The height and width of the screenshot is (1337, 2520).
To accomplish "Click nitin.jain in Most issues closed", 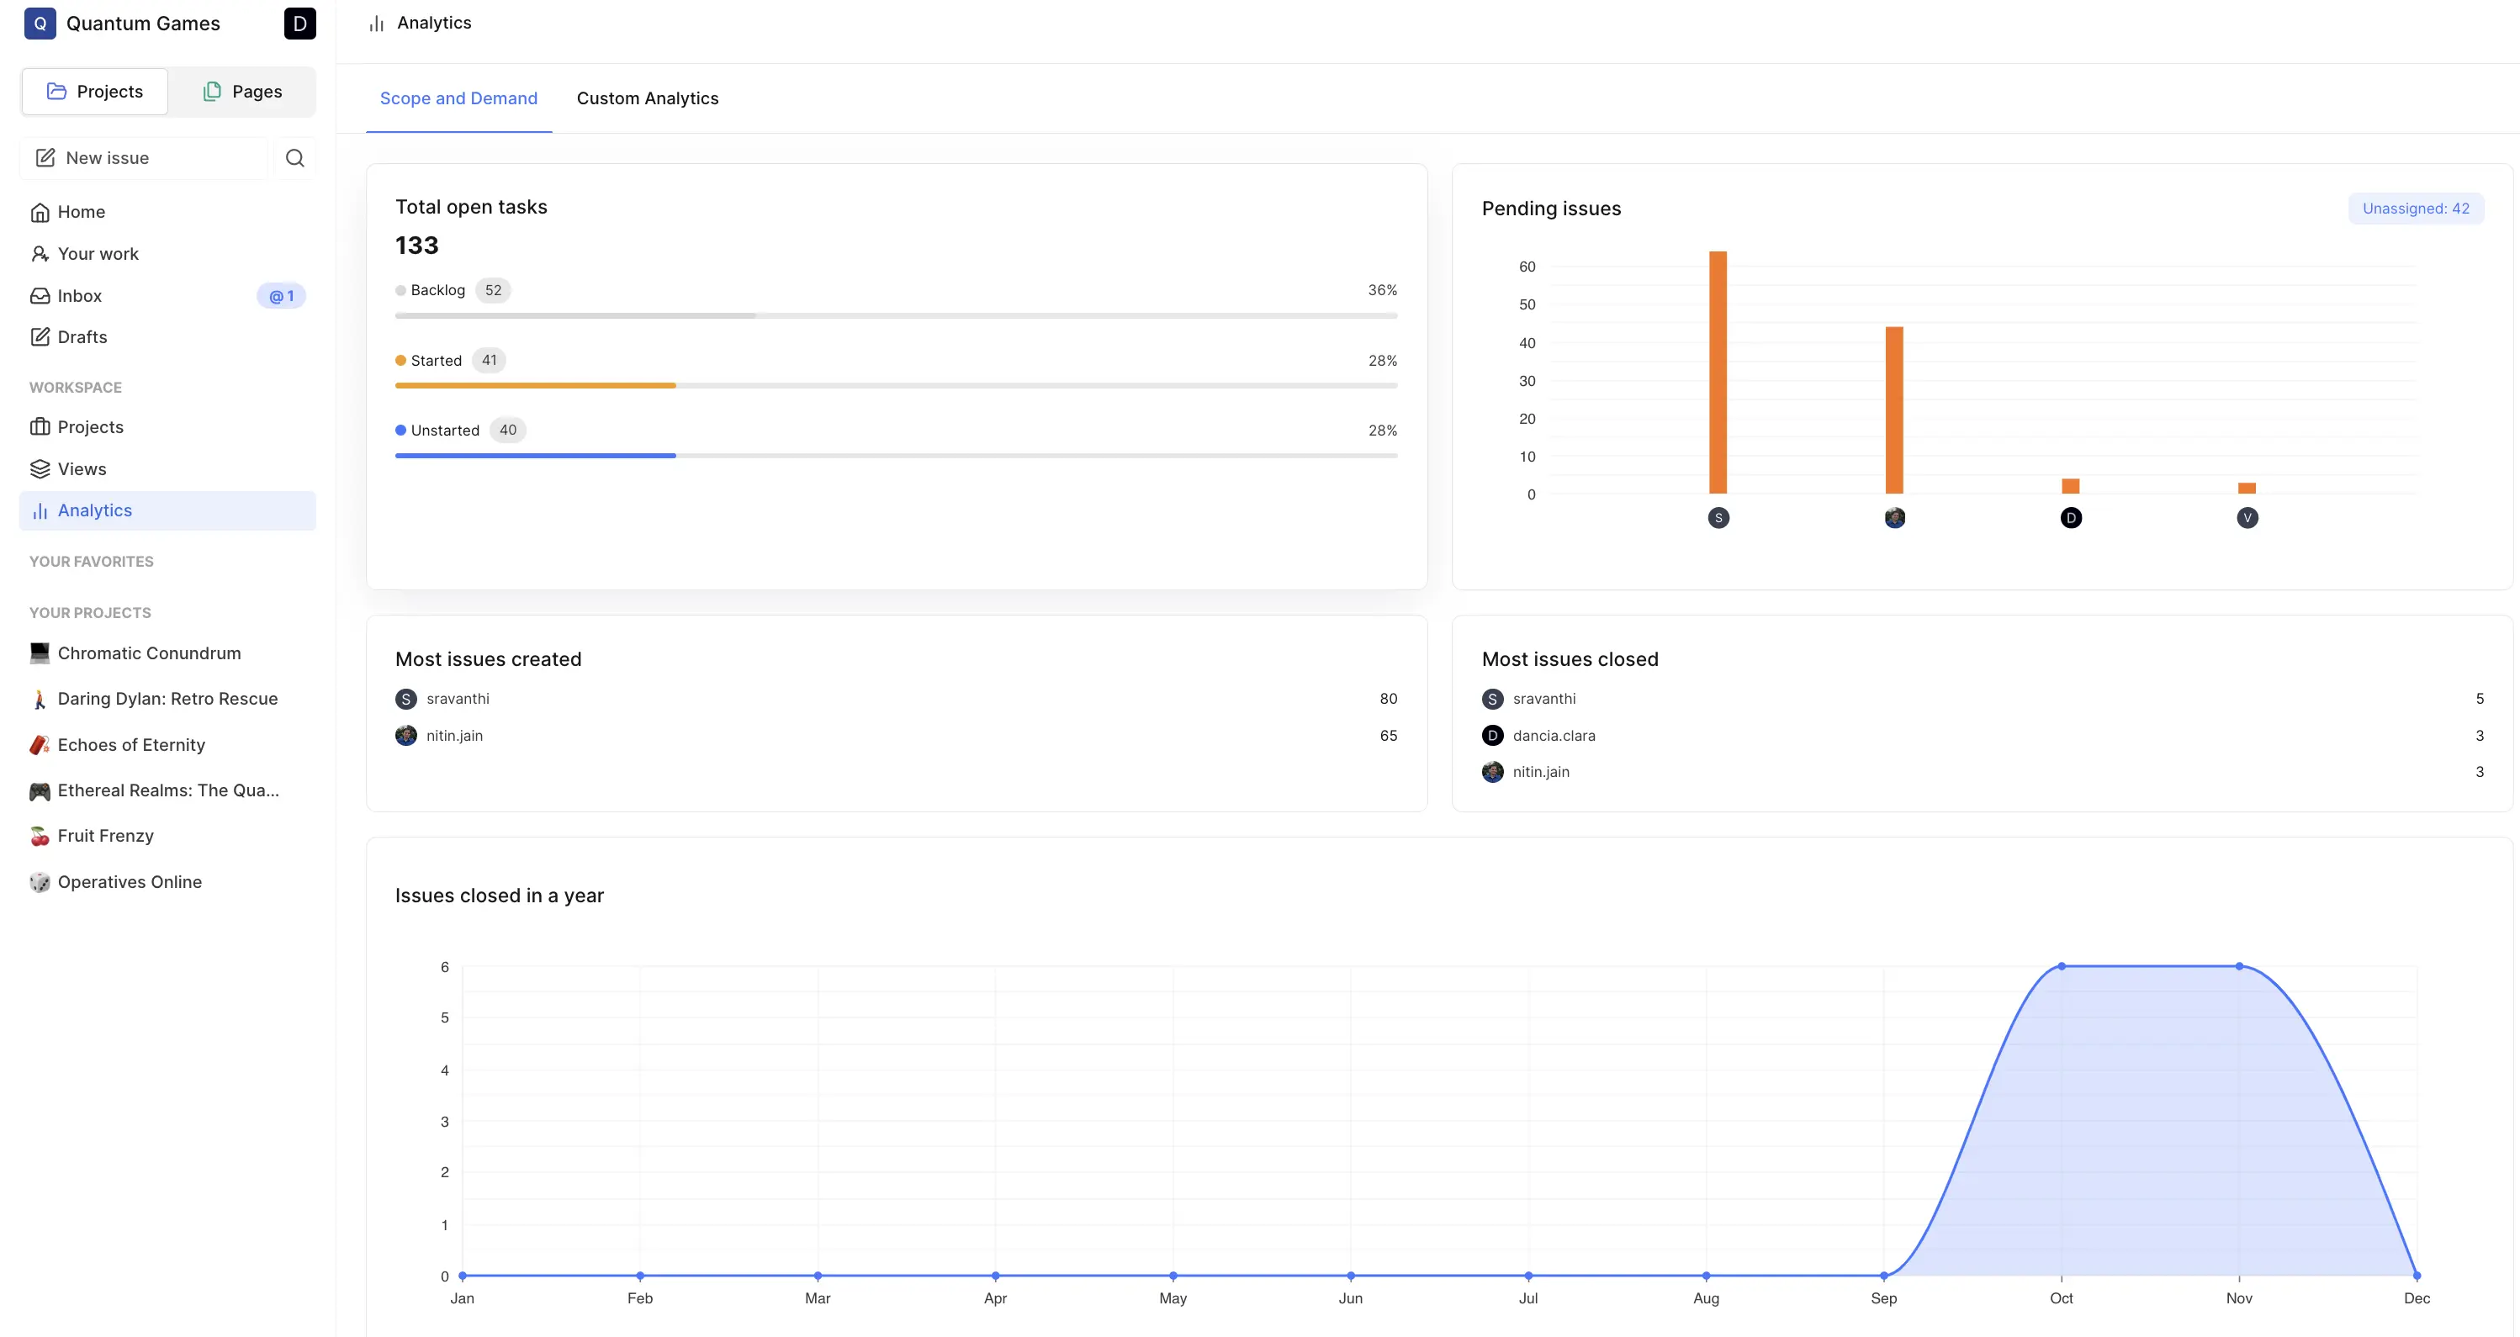I will point(1541,773).
